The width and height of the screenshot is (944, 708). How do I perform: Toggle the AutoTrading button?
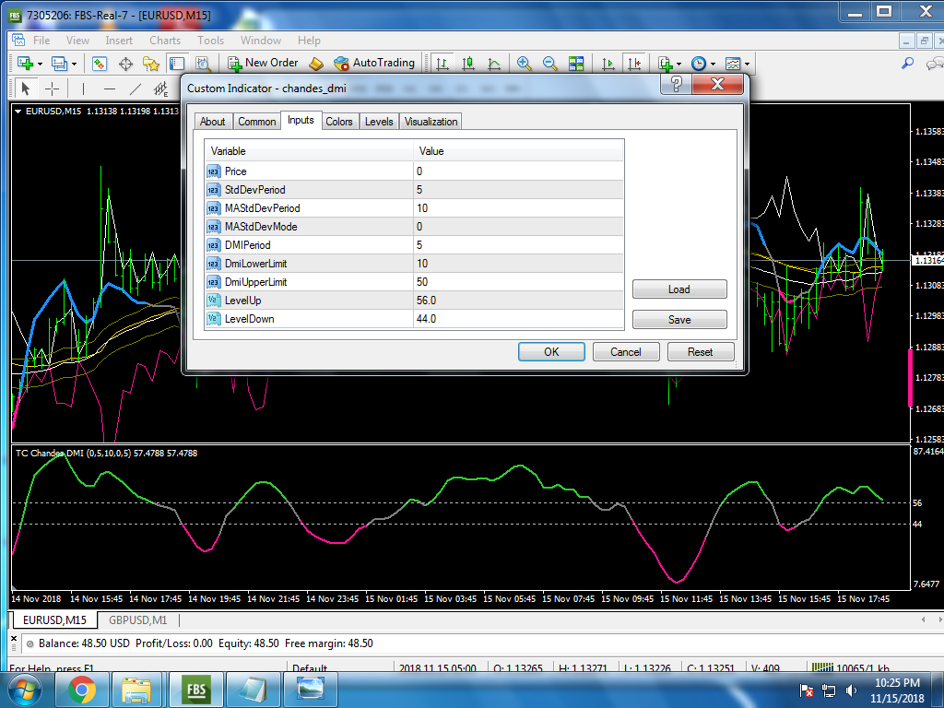point(374,63)
